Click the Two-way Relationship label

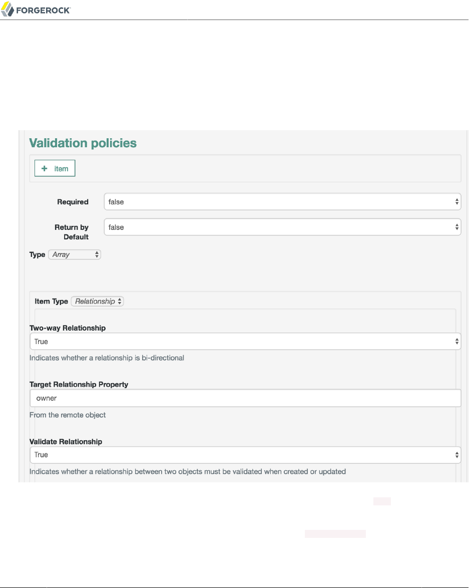68,328
